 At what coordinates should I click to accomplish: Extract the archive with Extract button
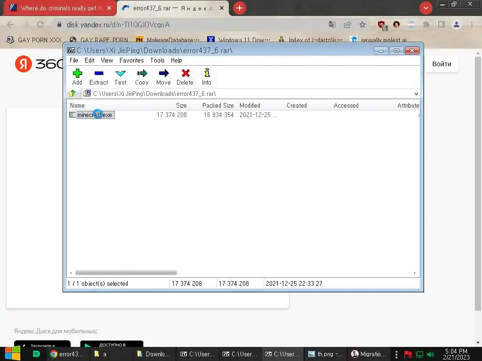click(99, 77)
